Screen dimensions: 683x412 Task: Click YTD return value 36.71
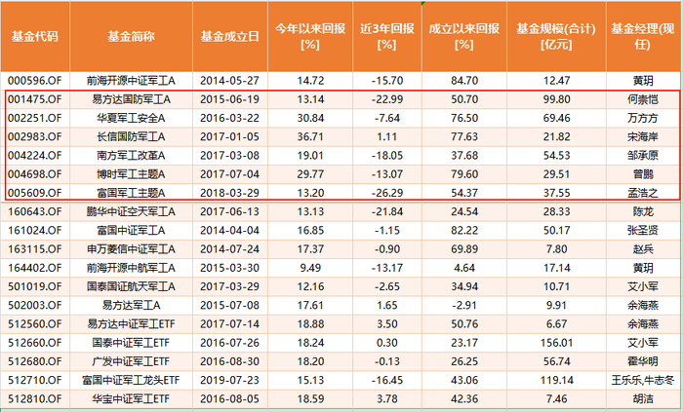click(310, 137)
